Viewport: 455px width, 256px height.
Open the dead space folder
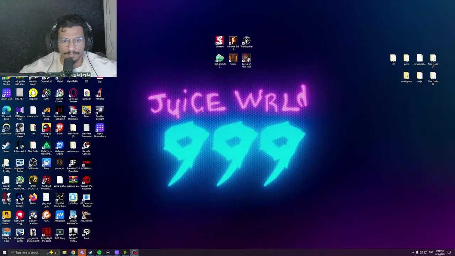pyautogui.click(x=406, y=76)
